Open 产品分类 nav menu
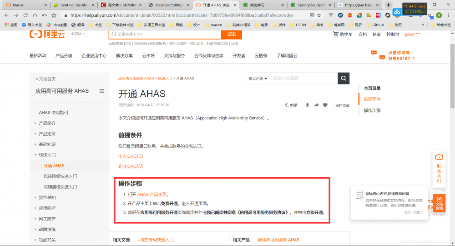455x246 pixels. (64, 55)
